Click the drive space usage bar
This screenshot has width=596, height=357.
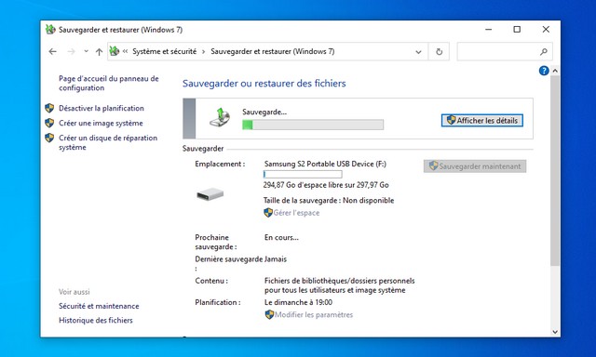[x=303, y=174]
